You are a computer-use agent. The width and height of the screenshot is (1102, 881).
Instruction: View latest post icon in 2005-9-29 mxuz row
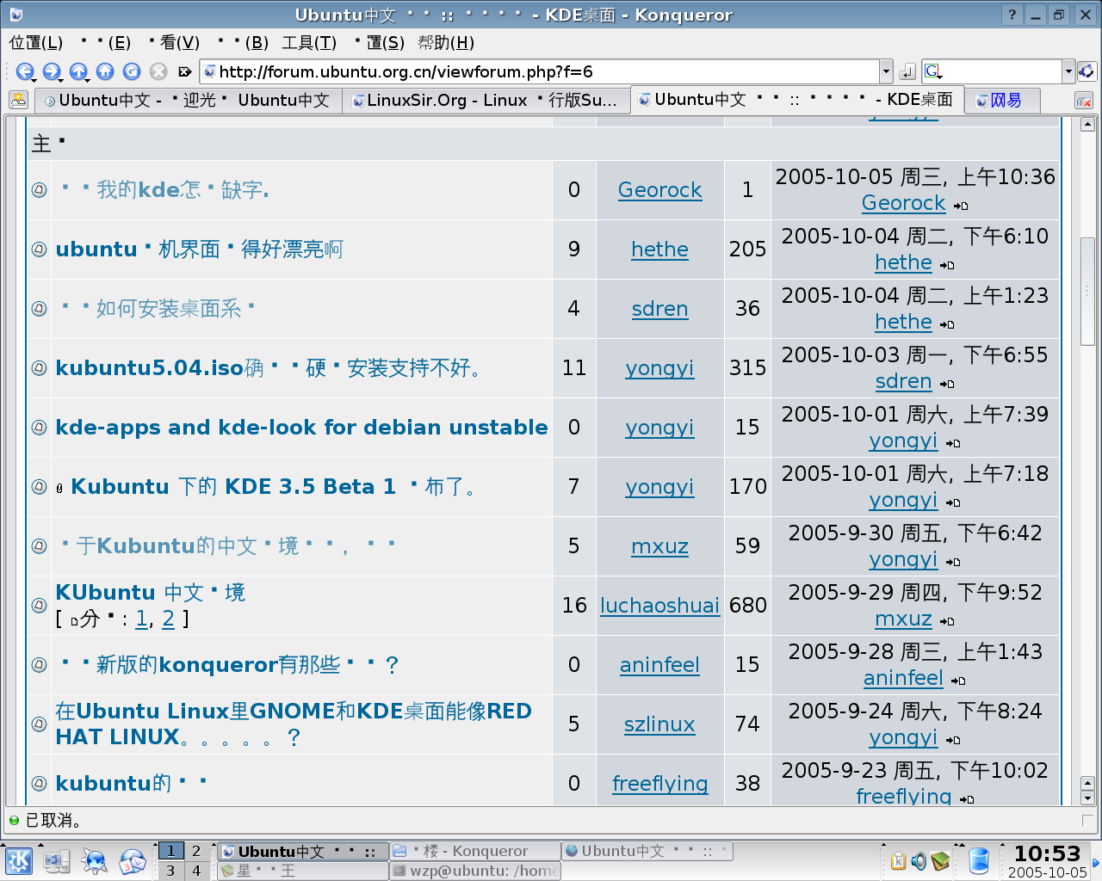[947, 621]
